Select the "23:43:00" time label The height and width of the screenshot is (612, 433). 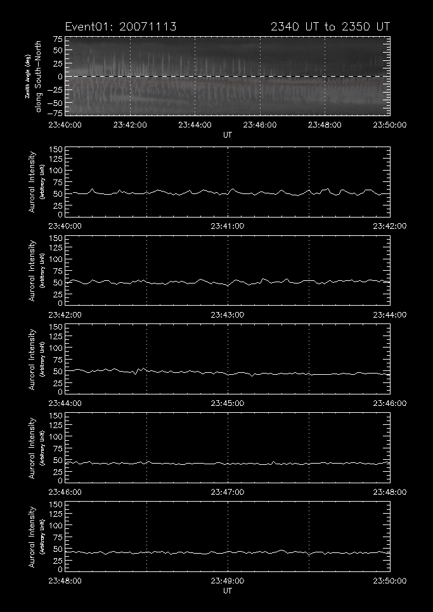pyautogui.click(x=228, y=315)
